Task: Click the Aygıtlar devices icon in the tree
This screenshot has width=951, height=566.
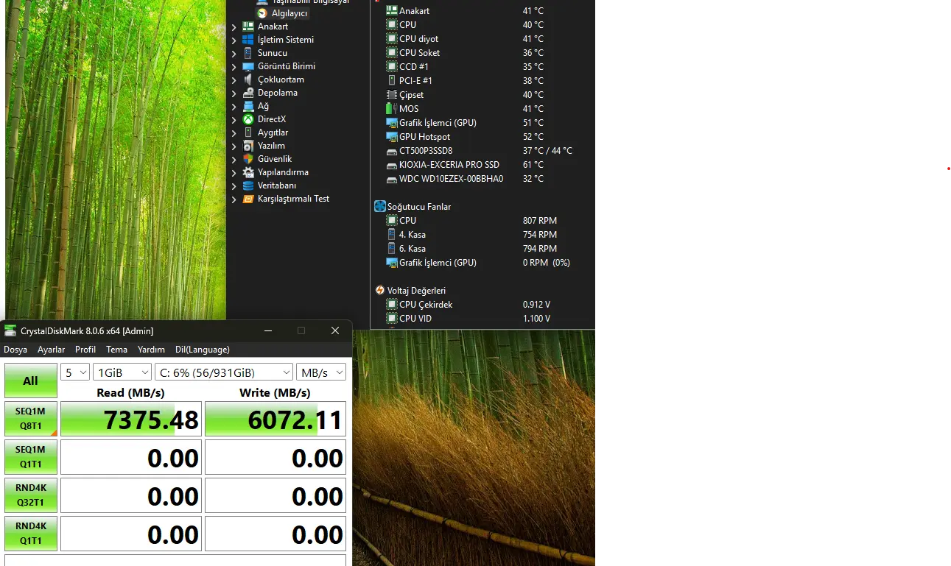Action: [248, 132]
